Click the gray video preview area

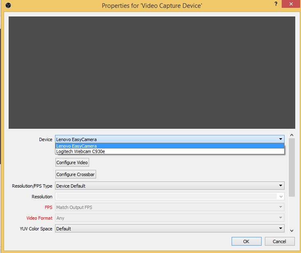[152, 73]
